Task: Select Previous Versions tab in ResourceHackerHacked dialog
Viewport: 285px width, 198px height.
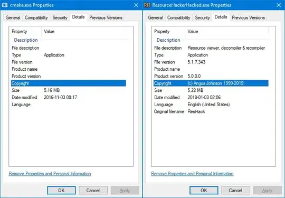Action: tap(248, 17)
